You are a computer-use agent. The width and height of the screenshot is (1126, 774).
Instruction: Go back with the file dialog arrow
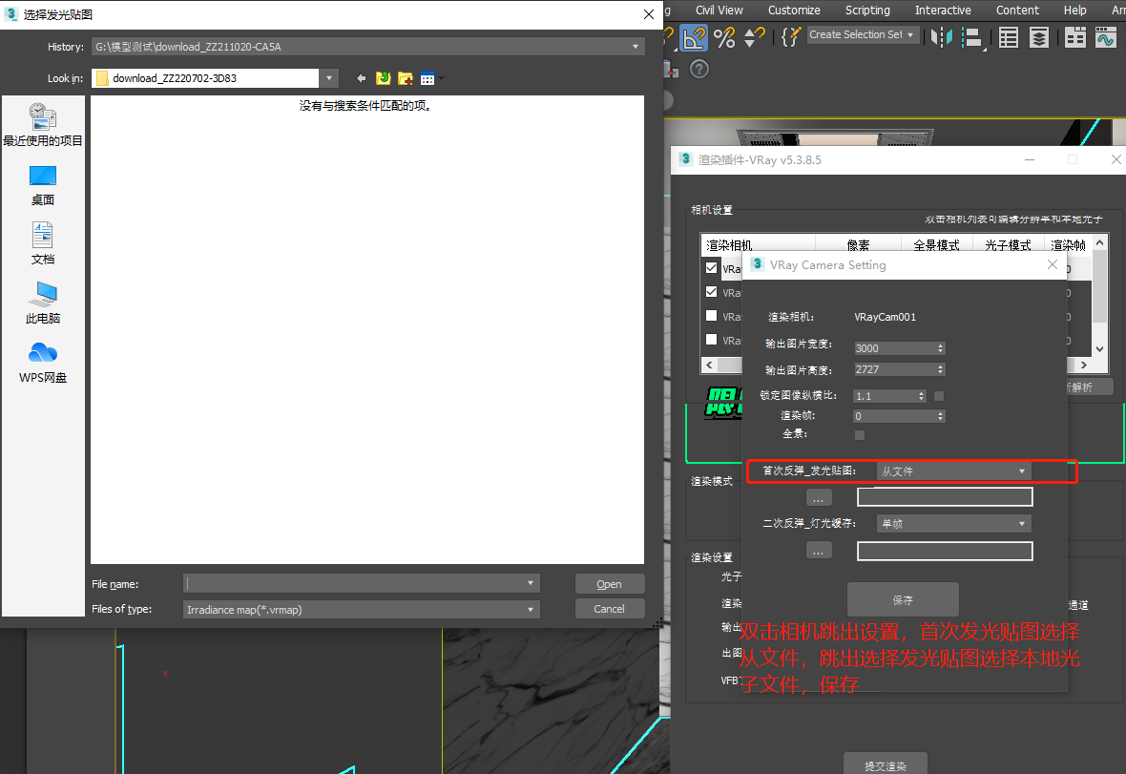pos(362,78)
